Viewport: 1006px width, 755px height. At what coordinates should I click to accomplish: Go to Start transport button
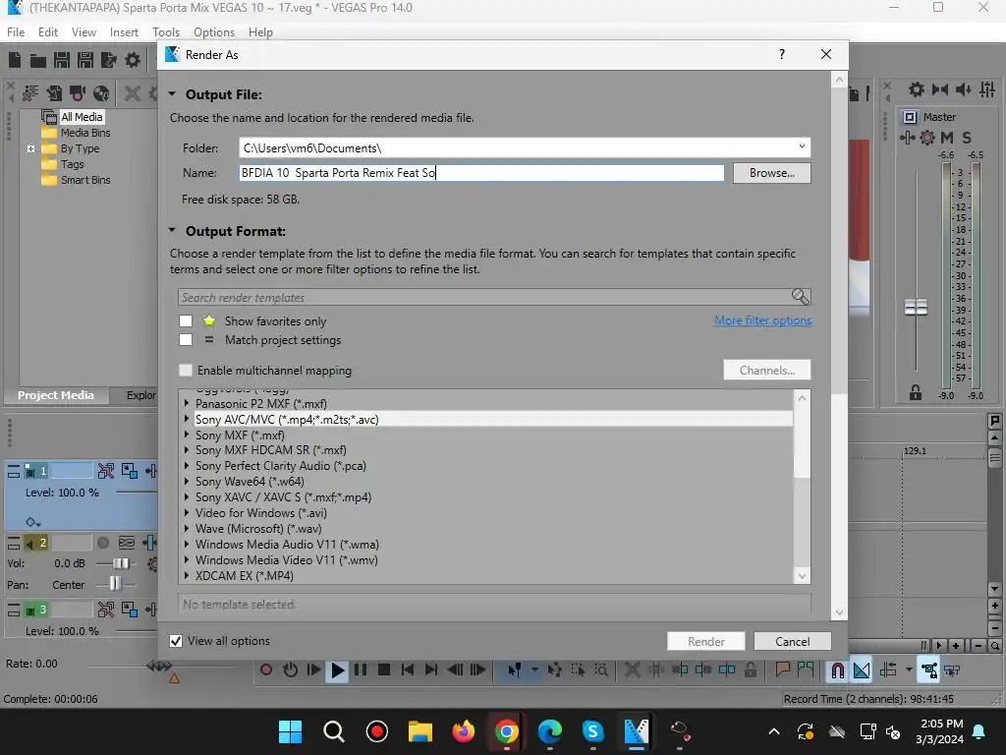pyautogui.click(x=408, y=670)
